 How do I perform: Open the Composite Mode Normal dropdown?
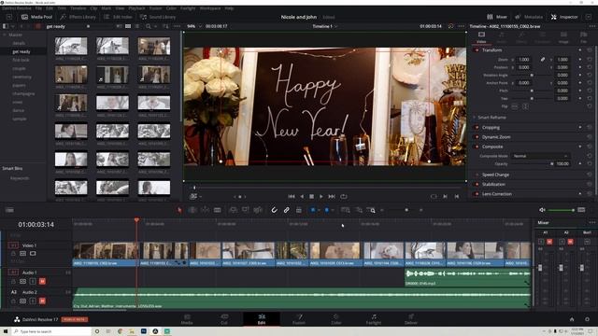[540, 156]
